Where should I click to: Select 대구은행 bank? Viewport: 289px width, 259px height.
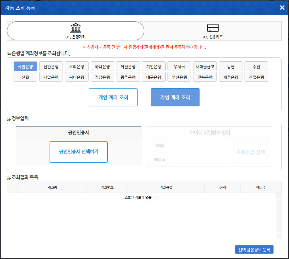click(x=154, y=77)
